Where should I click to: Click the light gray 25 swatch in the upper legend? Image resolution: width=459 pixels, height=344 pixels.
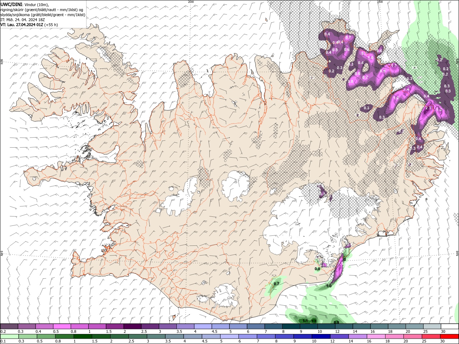tap(432, 326)
